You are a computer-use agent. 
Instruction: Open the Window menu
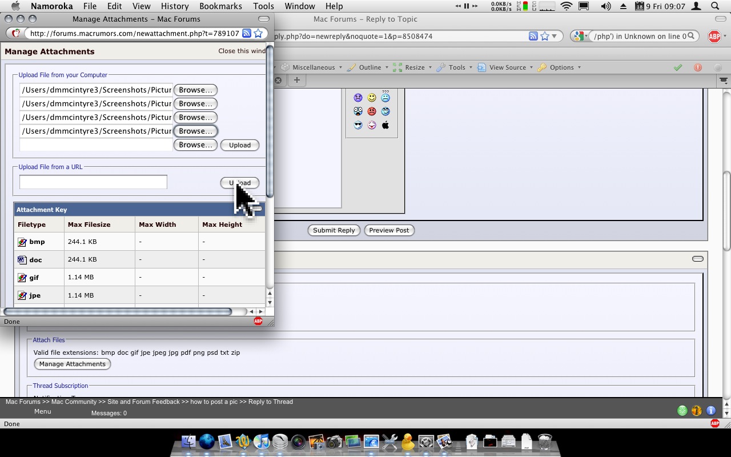[x=300, y=6]
